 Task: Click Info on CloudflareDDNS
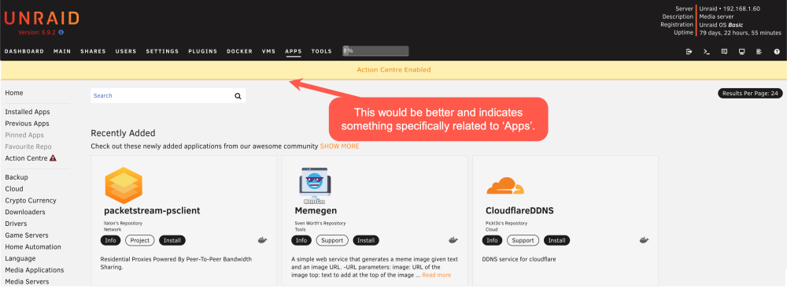493,240
